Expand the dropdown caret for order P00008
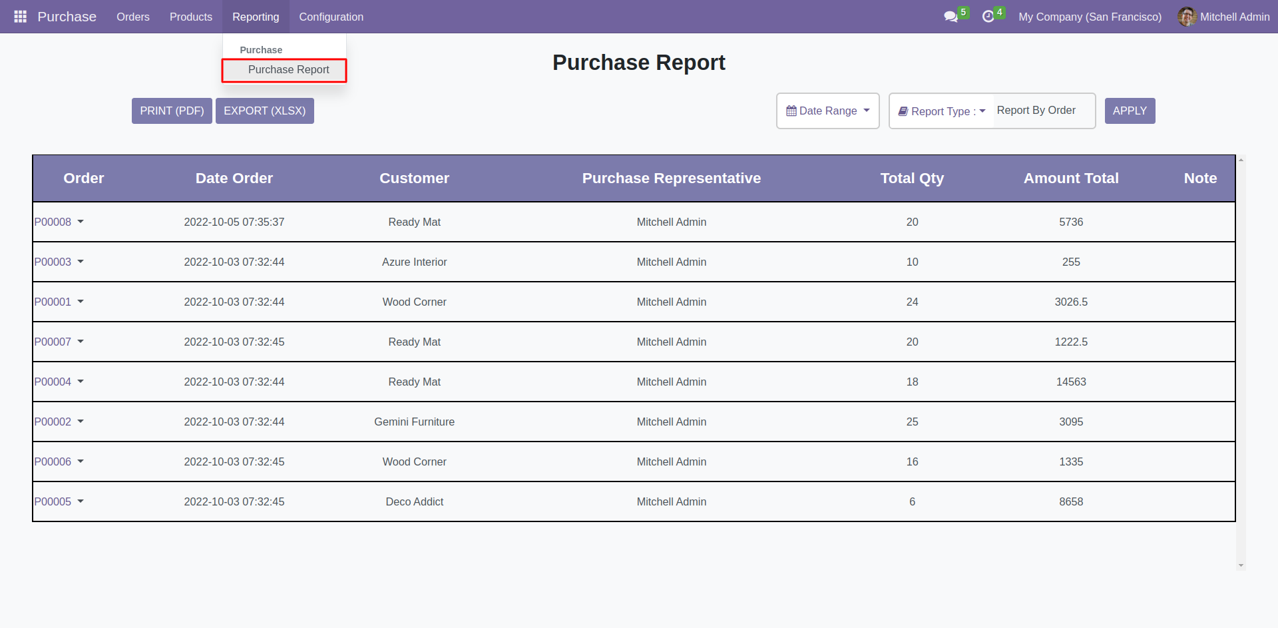This screenshot has width=1278, height=628. 81,222
